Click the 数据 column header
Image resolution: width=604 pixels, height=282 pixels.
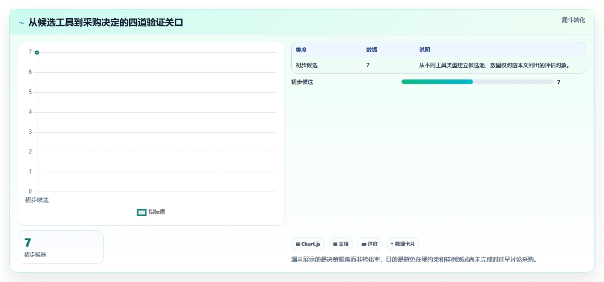[x=371, y=50]
